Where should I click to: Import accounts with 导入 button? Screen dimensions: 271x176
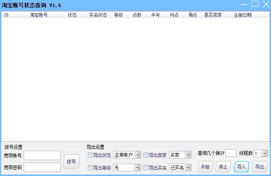point(241,167)
